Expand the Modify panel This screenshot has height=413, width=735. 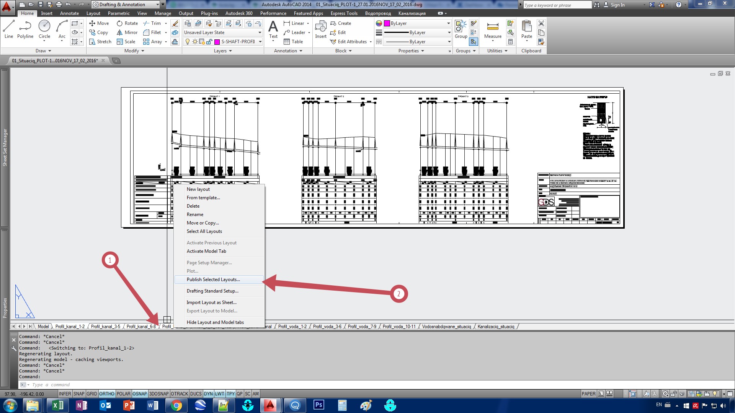coord(134,51)
